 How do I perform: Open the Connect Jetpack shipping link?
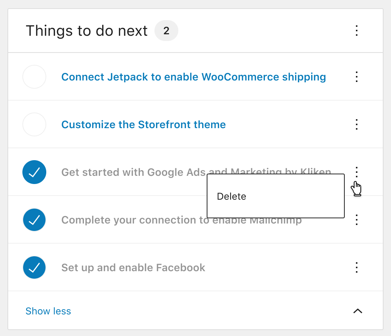(x=193, y=77)
